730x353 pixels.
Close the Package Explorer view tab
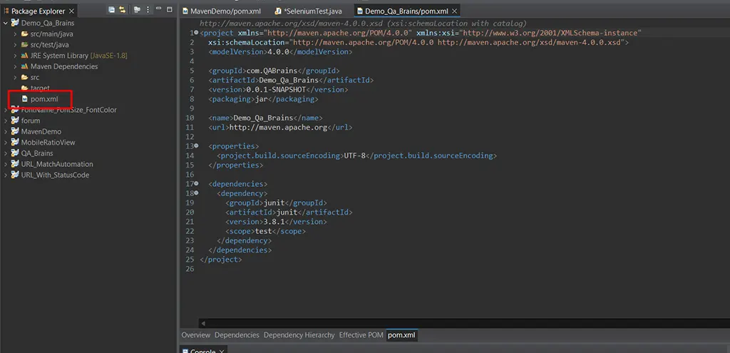(71, 11)
